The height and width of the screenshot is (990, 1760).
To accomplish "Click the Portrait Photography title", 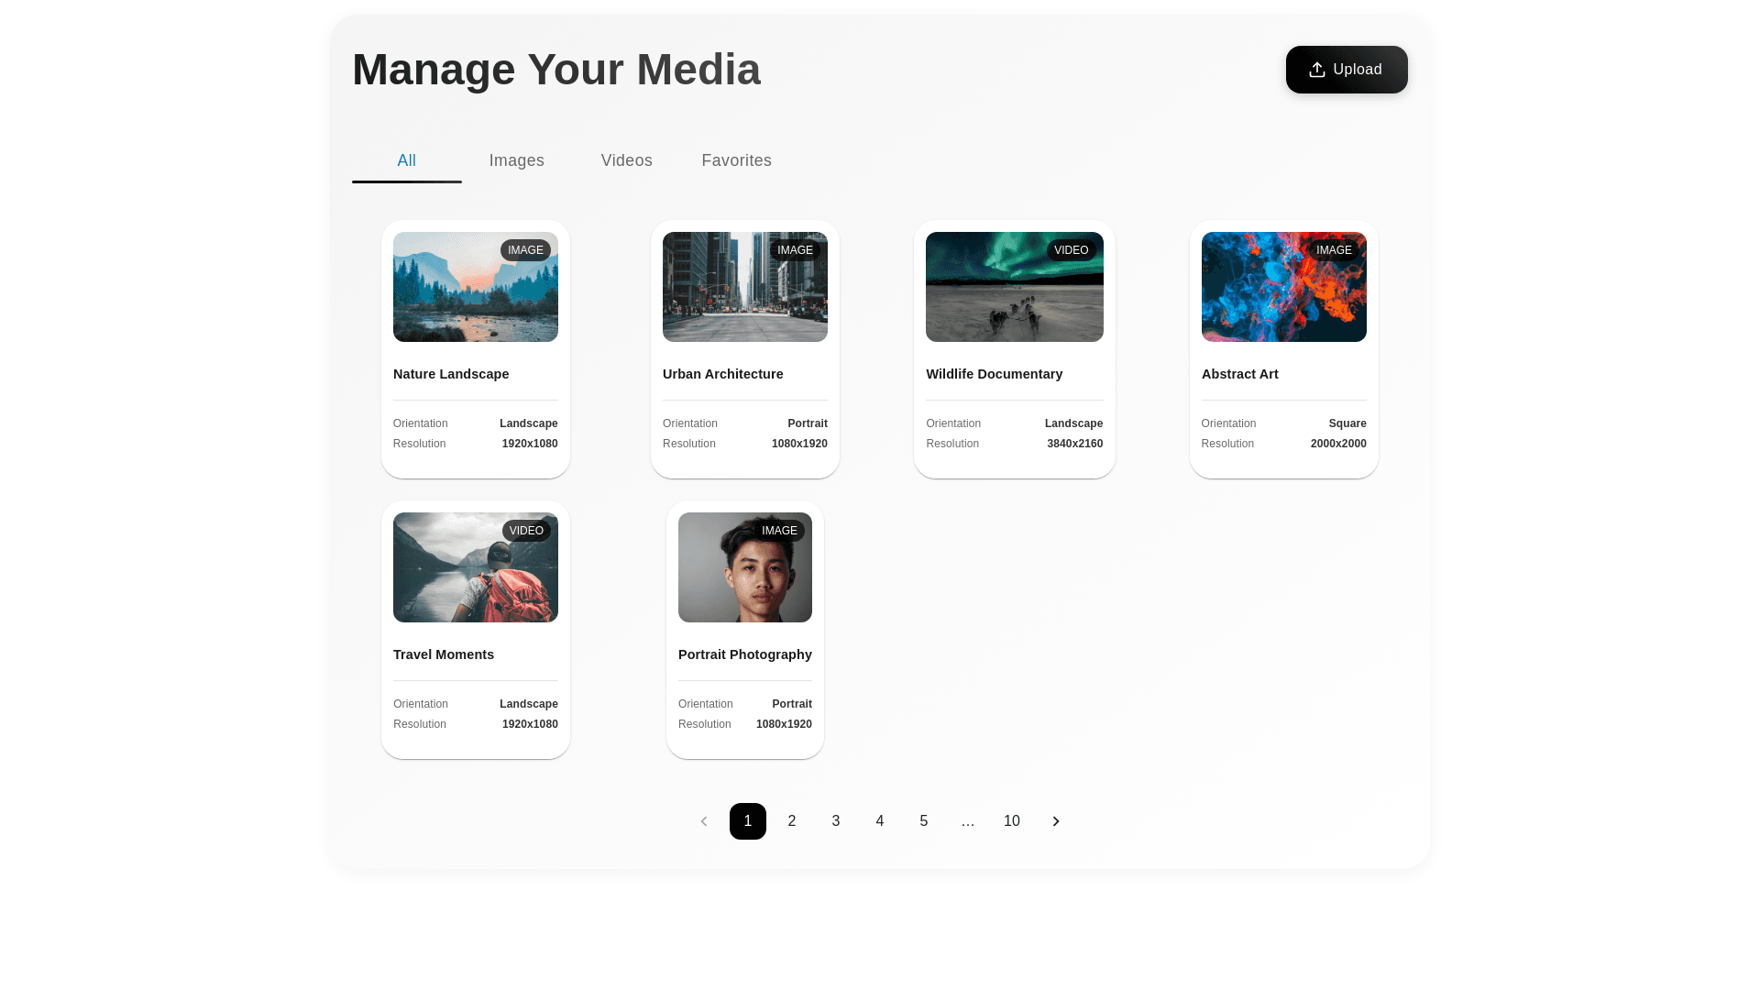I will click(744, 654).
